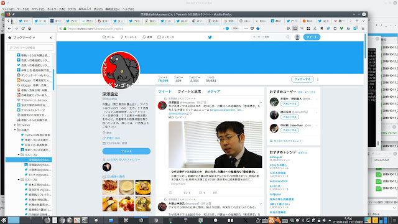The height and width of the screenshot is (224, 398).
Task: Click the 人手不足倒産 trend link
Action: point(278,173)
